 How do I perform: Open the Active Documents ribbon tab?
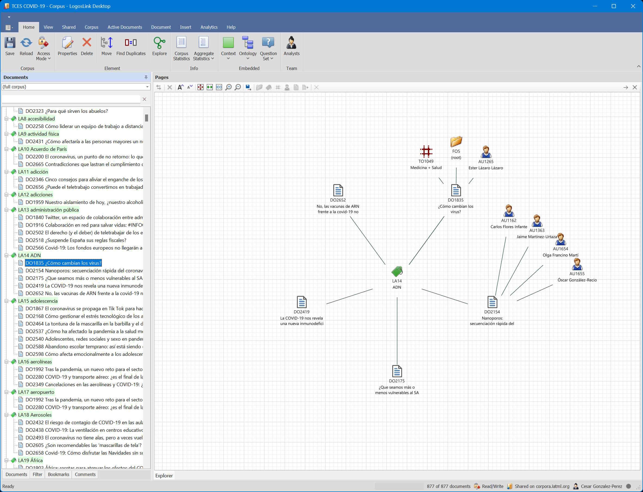click(x=125, y=27)
